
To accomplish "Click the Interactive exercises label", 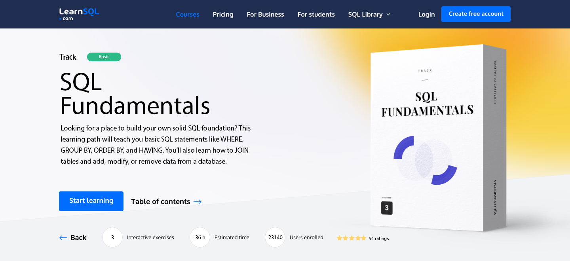I will 150,238.
